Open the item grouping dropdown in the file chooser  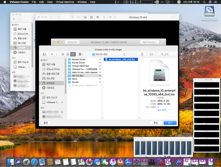pos(81,54)
